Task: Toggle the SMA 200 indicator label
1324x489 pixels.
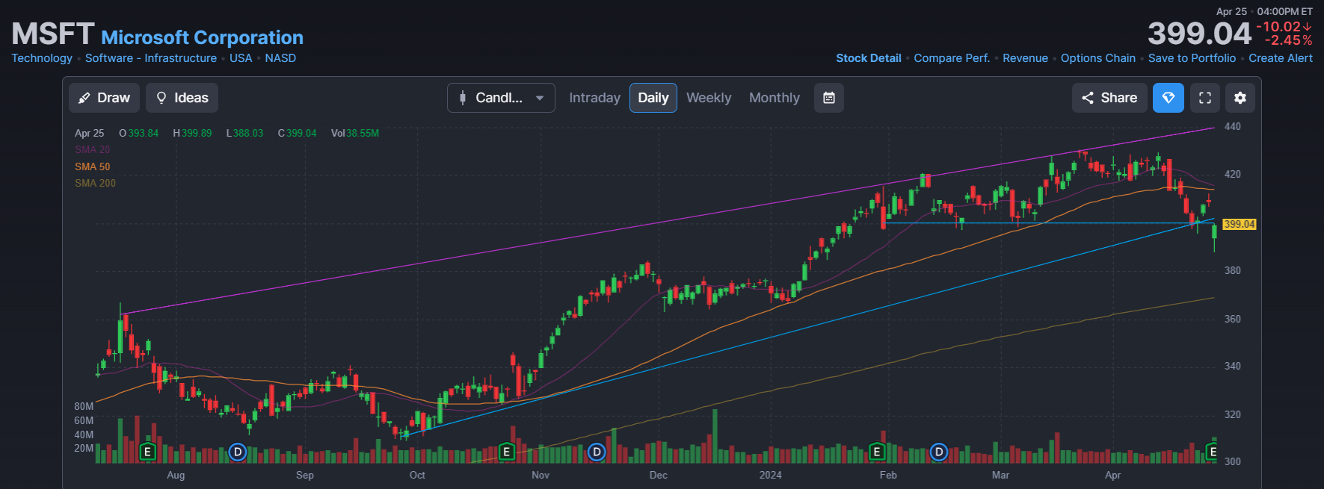Action: pos(95,183)
